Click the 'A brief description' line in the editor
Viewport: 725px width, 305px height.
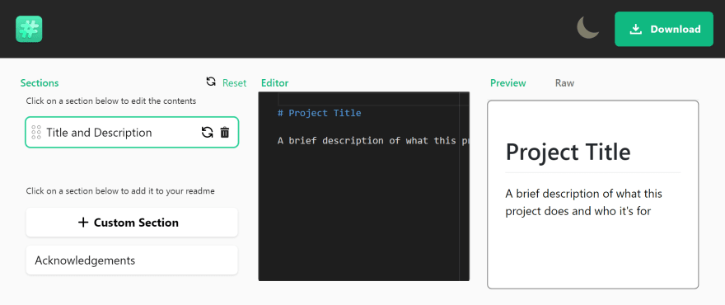pyautogui.click(x=372, y=141)
